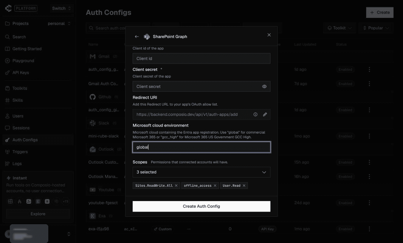Open Triggers page in sidebar
Screen dimensions: 403x243
(38, 152)
